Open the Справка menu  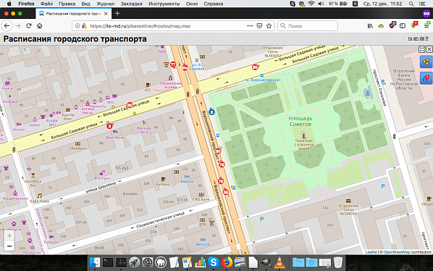coord(214,4)
